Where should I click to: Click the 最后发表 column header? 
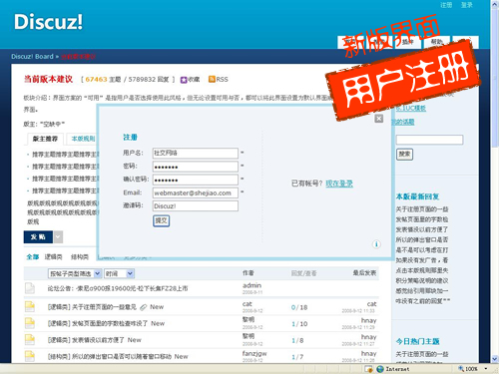coord(364,273)
